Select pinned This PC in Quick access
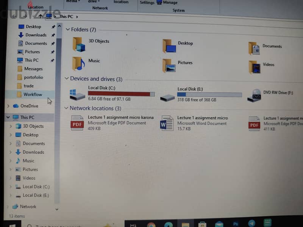Image resolution: width=303 pixels, height=227 pixels. [31, 60]
